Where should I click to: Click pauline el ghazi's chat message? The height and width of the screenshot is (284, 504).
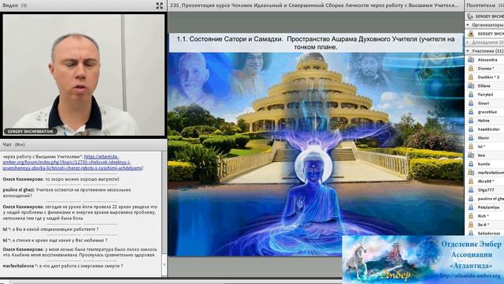coord(67,192)
